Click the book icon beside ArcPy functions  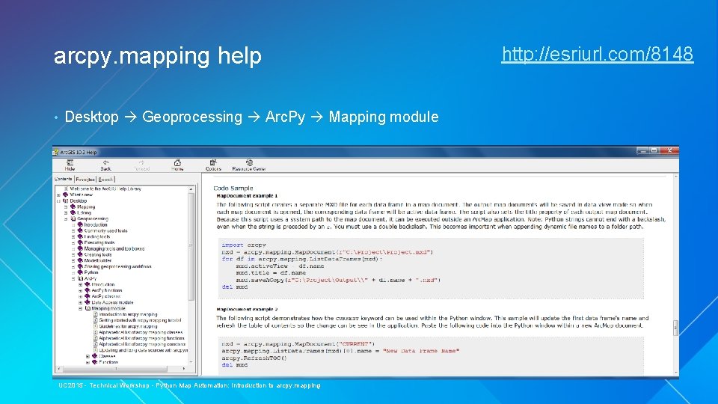pos(87,290)
